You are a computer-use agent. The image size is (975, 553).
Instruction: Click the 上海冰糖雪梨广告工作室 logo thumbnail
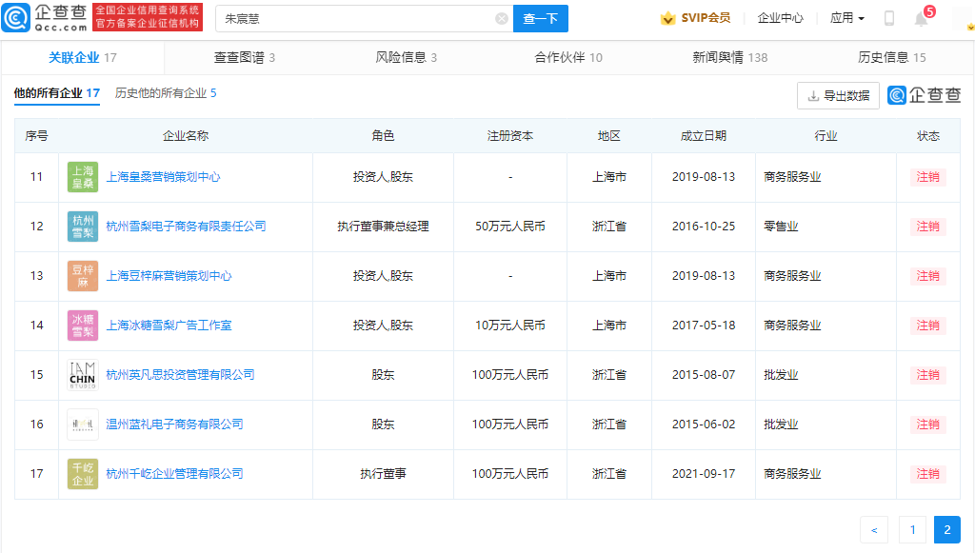(83, 326)
